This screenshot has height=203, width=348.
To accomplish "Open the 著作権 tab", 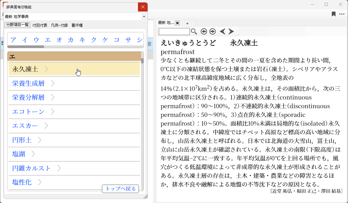I will pos(77,25).
